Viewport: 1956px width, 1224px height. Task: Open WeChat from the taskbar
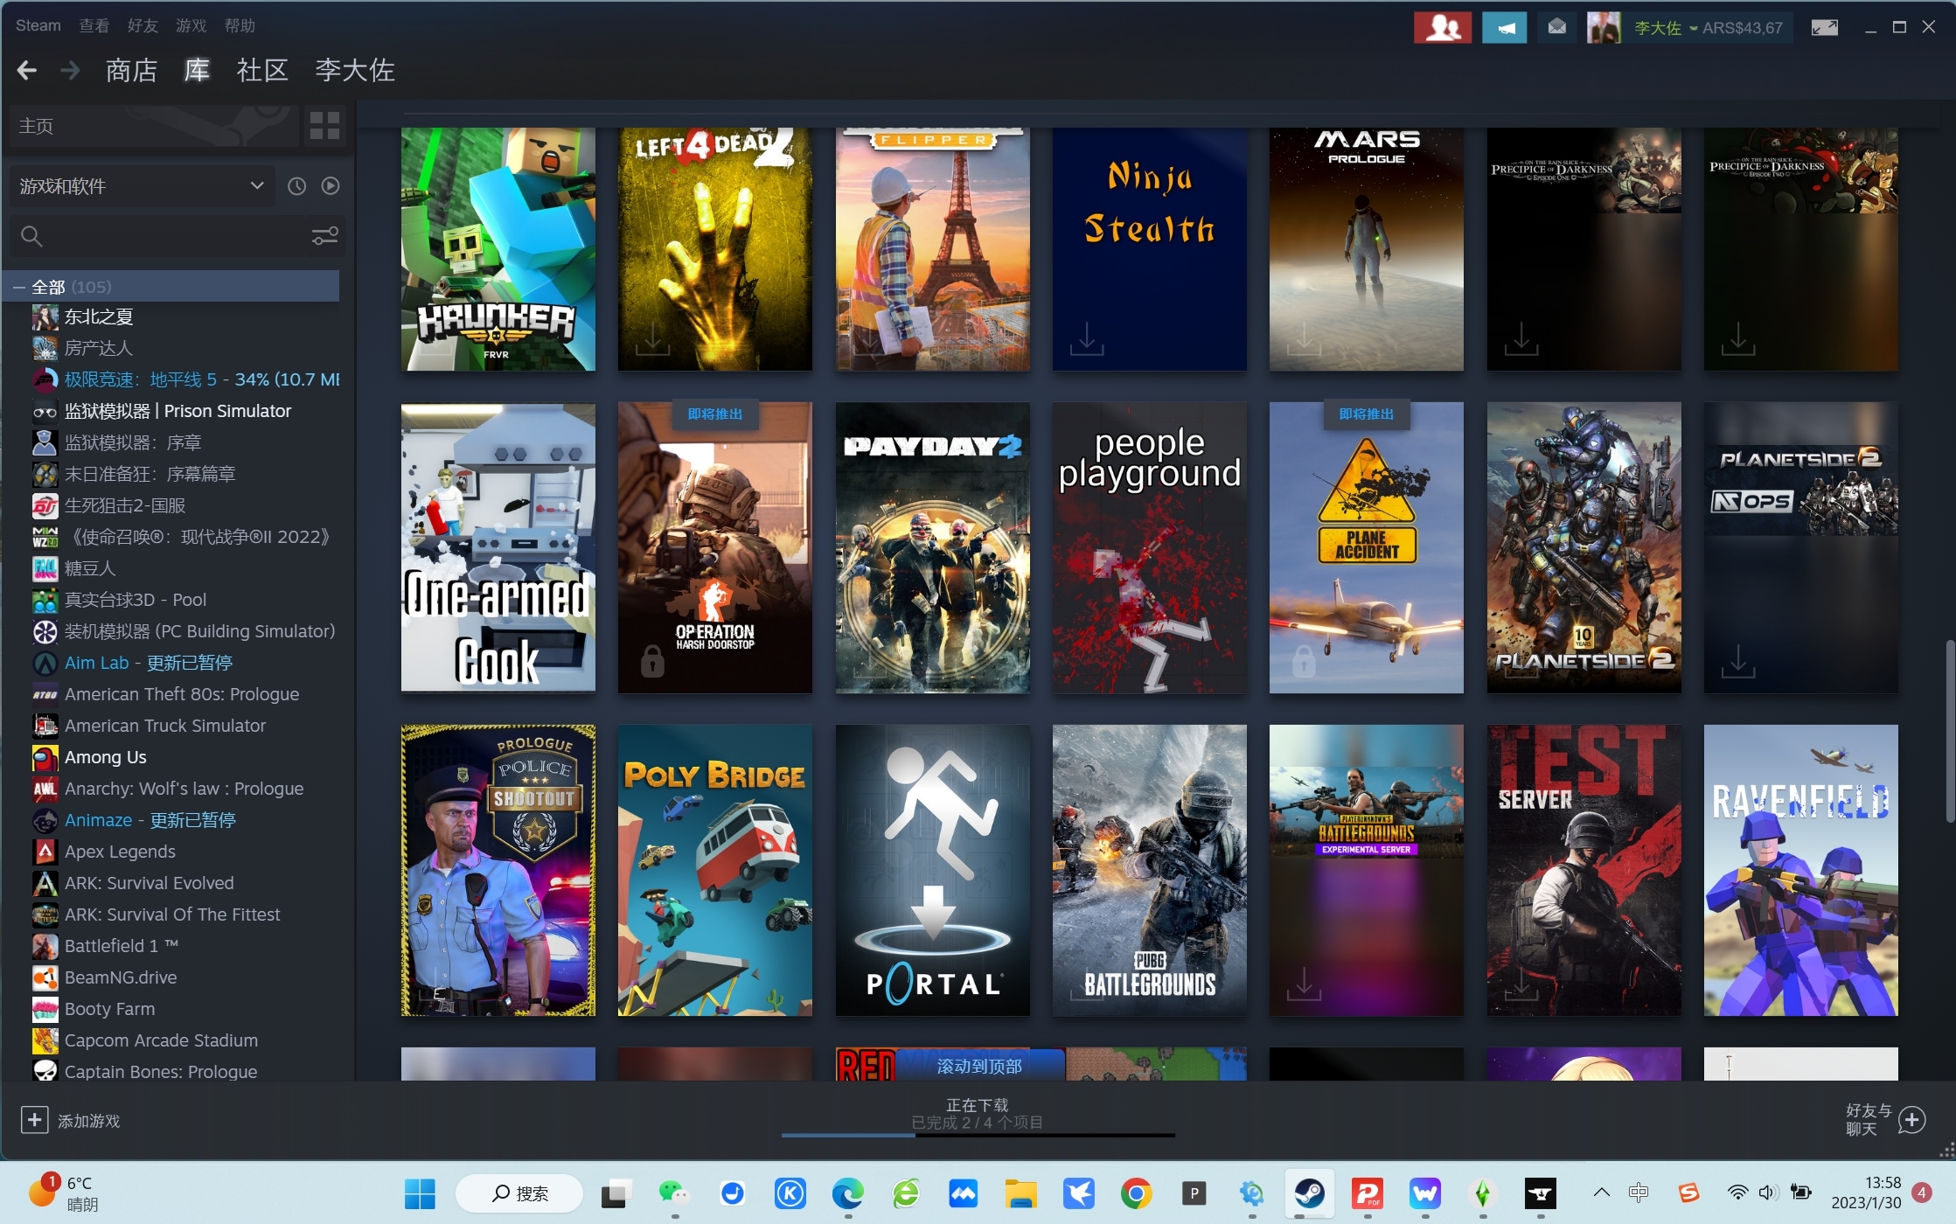click(x=673, y=1193)
